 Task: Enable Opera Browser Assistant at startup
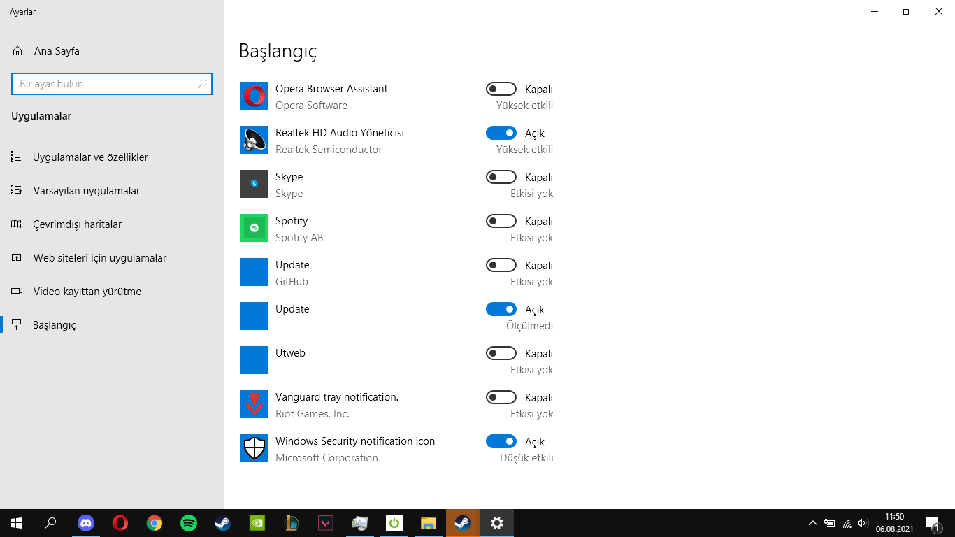point(501,89)
